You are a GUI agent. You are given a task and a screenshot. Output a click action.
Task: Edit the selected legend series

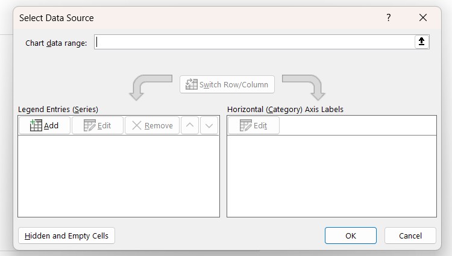coord(98,125)
